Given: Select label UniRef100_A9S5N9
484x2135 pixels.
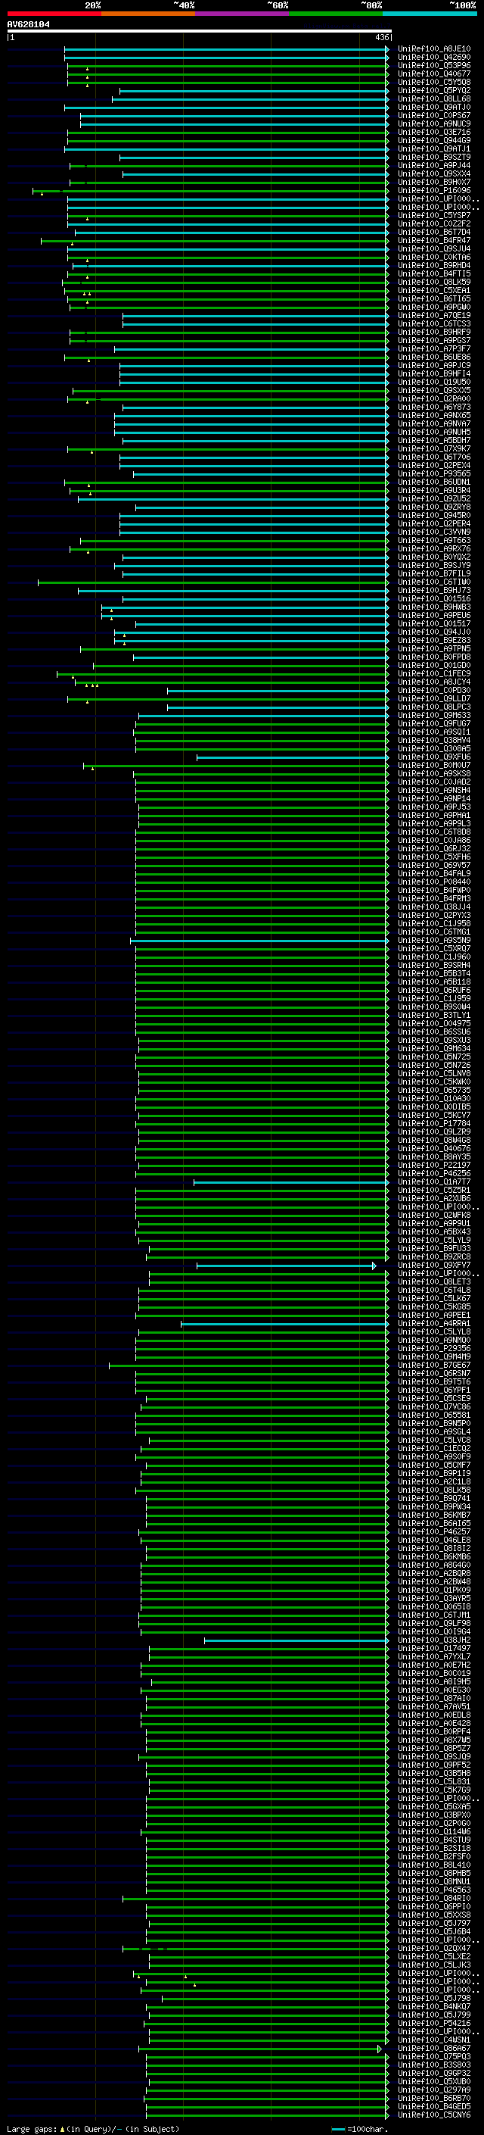Looking at the screenshot, I should tap(434, 940).
